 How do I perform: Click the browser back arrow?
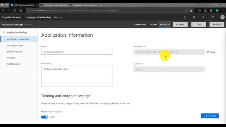click(3, 11)
